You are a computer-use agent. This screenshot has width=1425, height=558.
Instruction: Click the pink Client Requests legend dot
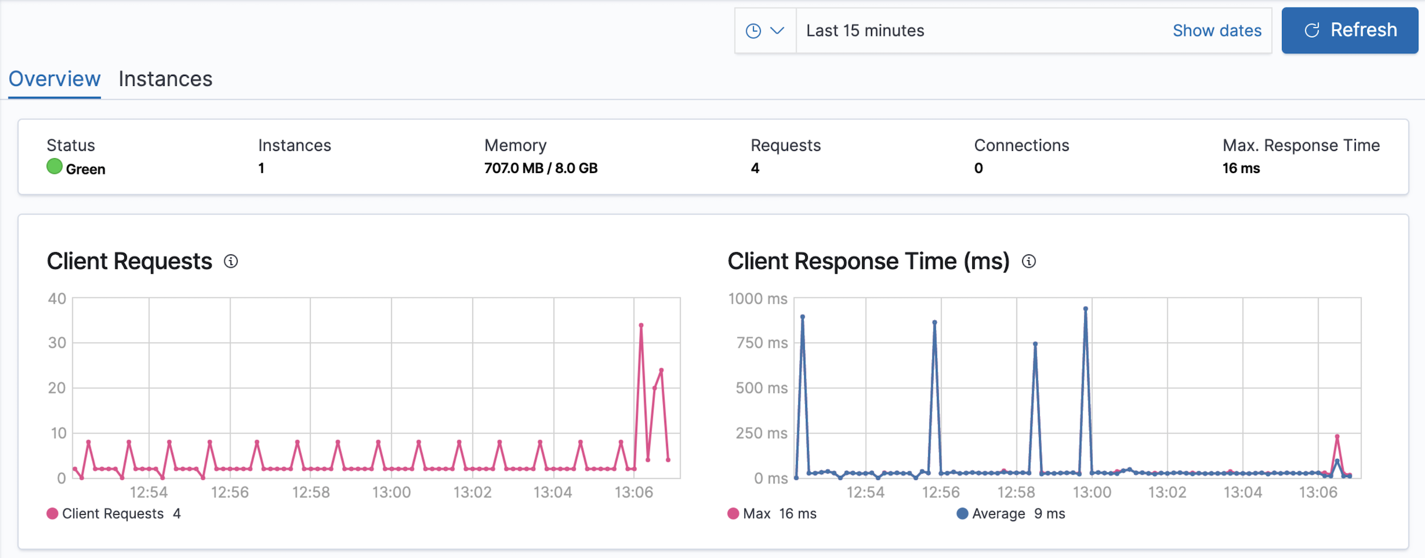(53, 513)
